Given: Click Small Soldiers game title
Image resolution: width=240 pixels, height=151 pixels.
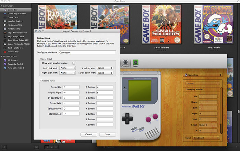Looking at the screenshot, I should coord(161,48).
